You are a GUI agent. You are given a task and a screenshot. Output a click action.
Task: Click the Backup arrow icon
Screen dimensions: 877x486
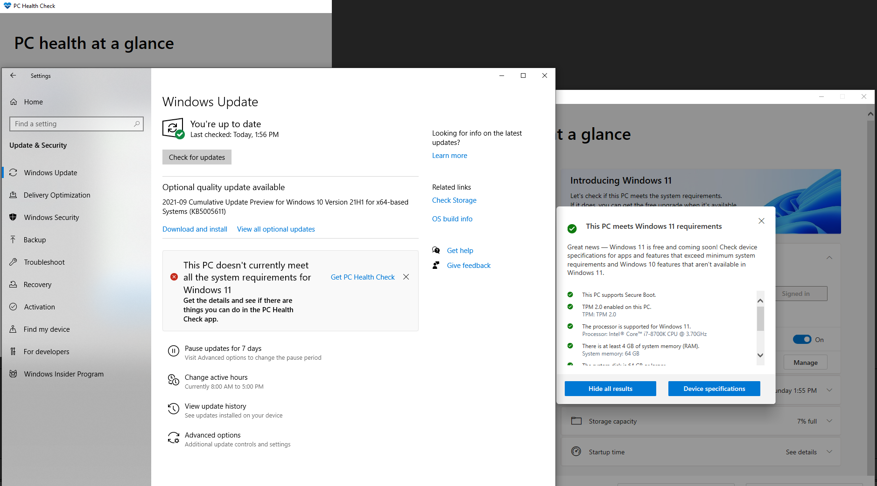click(x=13, y=240)
